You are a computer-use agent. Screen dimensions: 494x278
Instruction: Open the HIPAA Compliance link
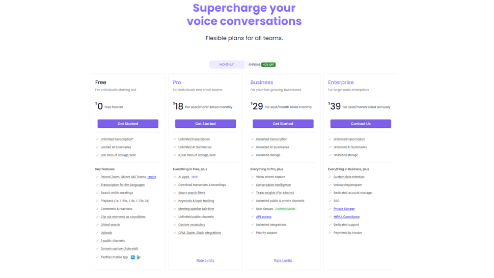pyautogui.click(x=346, y=217)
